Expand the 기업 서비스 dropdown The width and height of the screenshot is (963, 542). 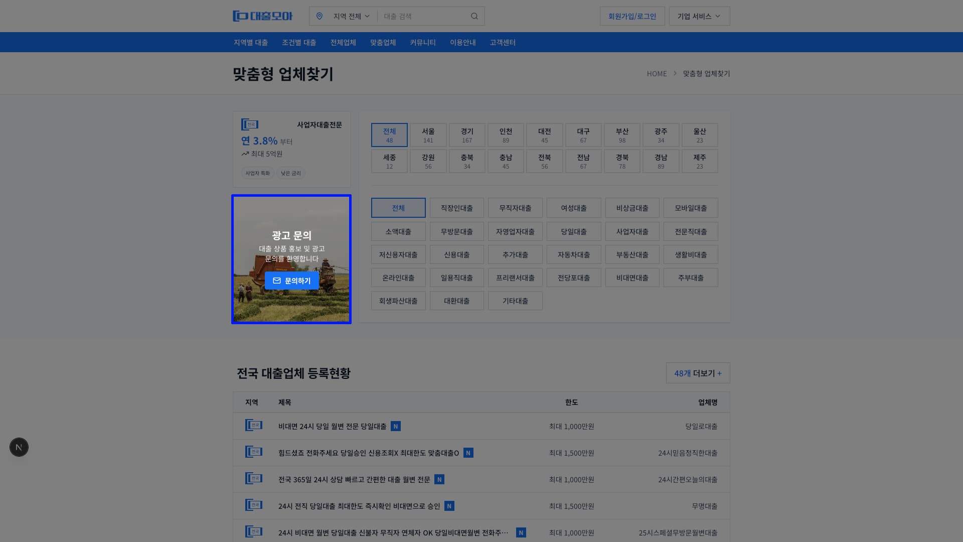tap(699, 16)
